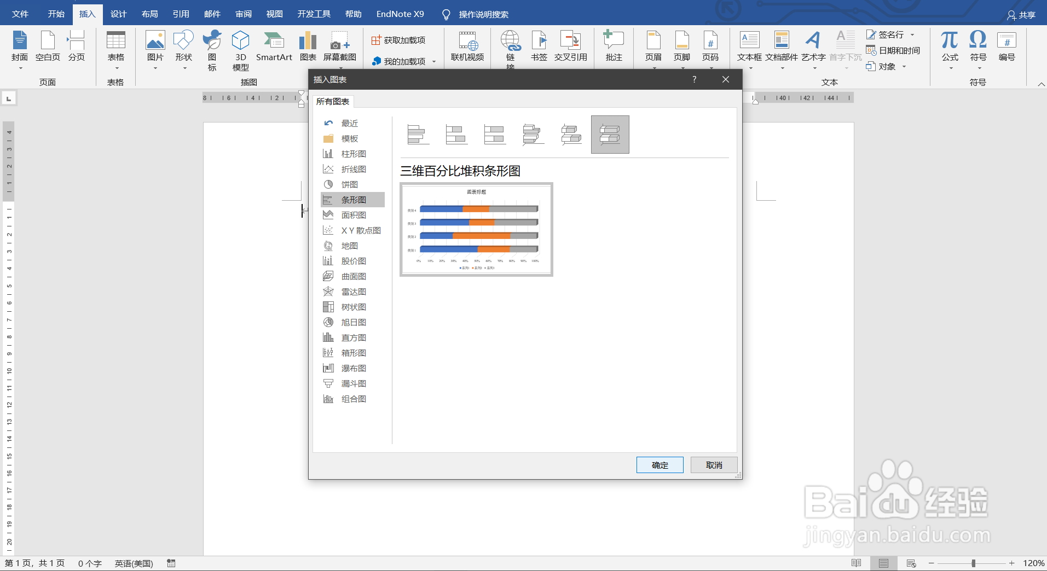The image size is (1047, 571).
Task: Expand 我的加载项 dropdown arrow
Action: click(434, 62)
